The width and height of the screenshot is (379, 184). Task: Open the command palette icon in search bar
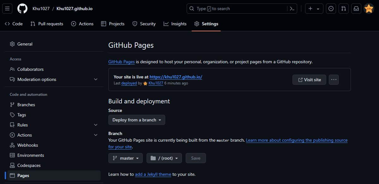coord(292,9)
